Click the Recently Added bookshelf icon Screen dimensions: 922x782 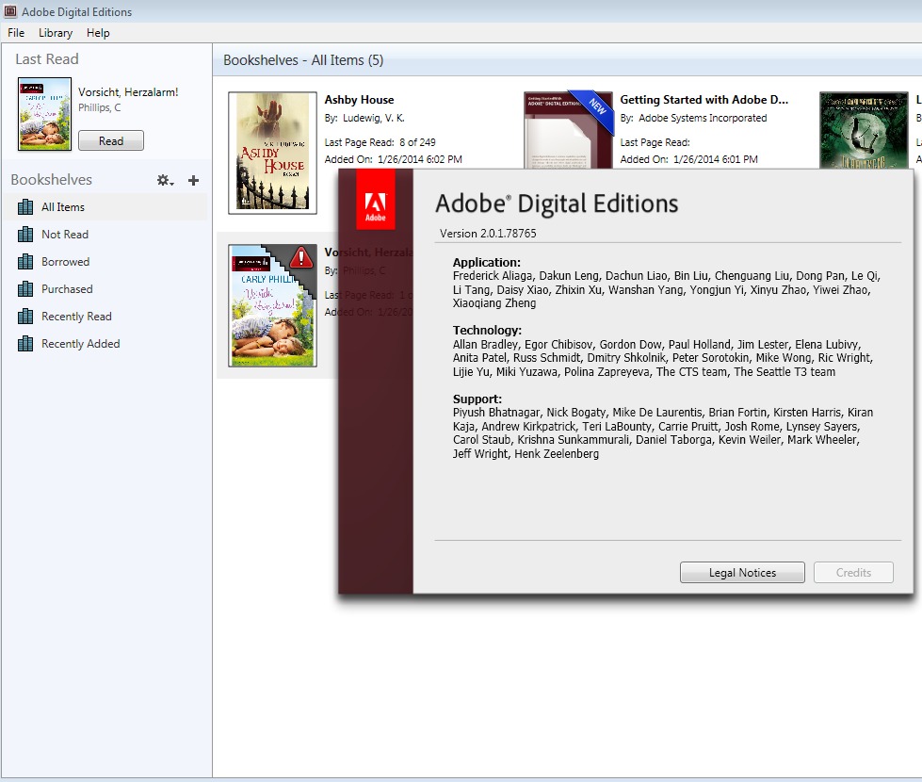pos(25,344)
